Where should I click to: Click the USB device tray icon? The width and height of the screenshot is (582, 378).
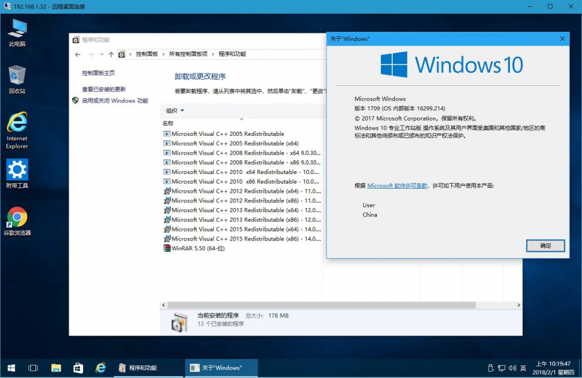point(490,368)
